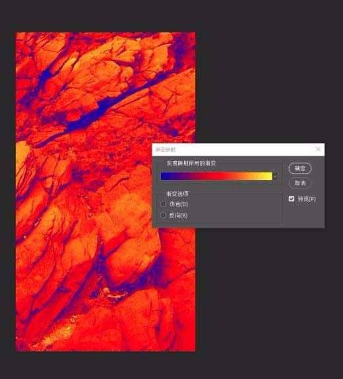Screen dimensions: 343x379
Task: Click the 仿色(D) label text
Action: (179, 204)
